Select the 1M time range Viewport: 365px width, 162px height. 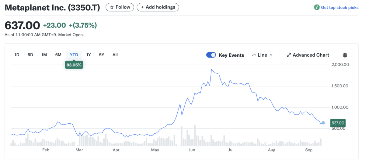point(44,55)
